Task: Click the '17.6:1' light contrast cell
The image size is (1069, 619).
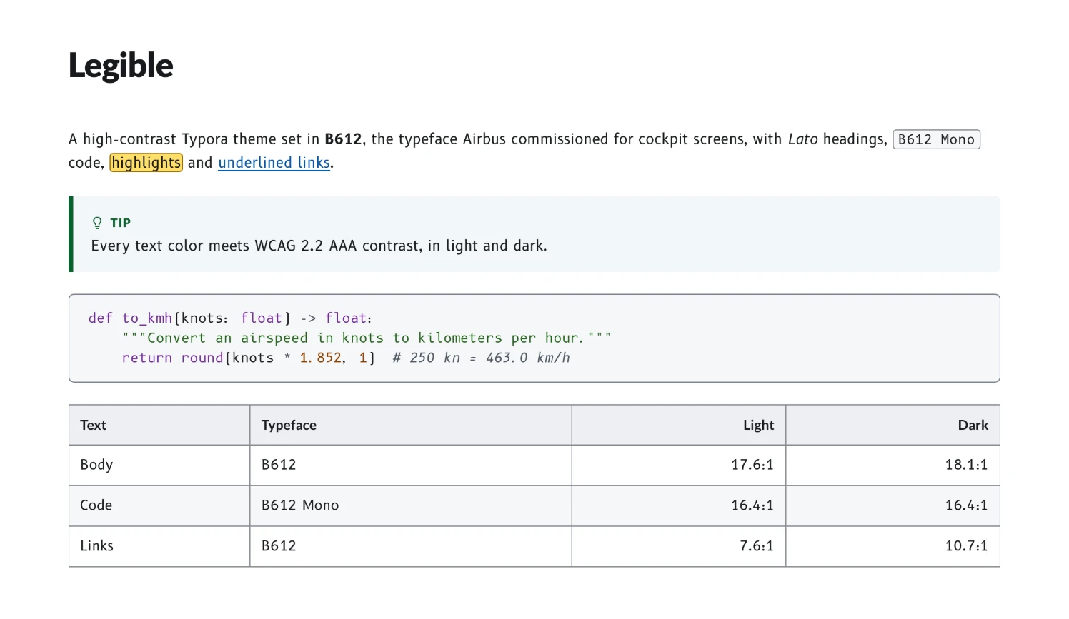Action: [x=679, y=465]
